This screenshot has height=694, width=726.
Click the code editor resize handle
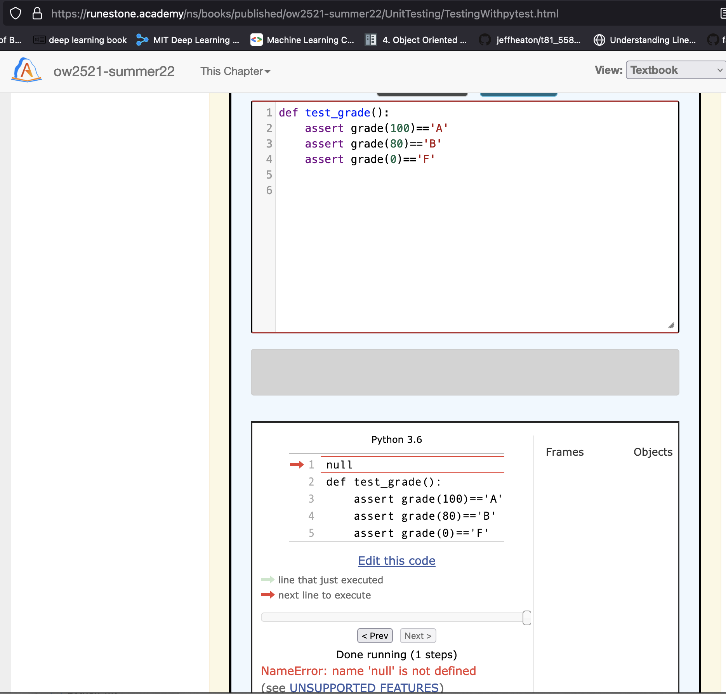[671, 326]
